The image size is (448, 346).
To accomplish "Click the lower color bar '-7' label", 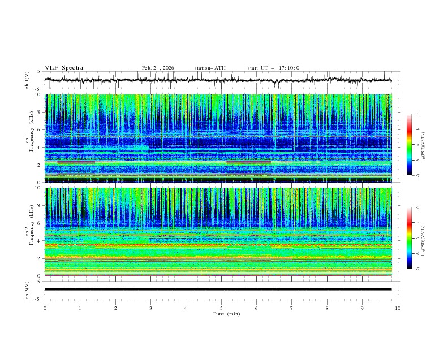I will [417, 269].
